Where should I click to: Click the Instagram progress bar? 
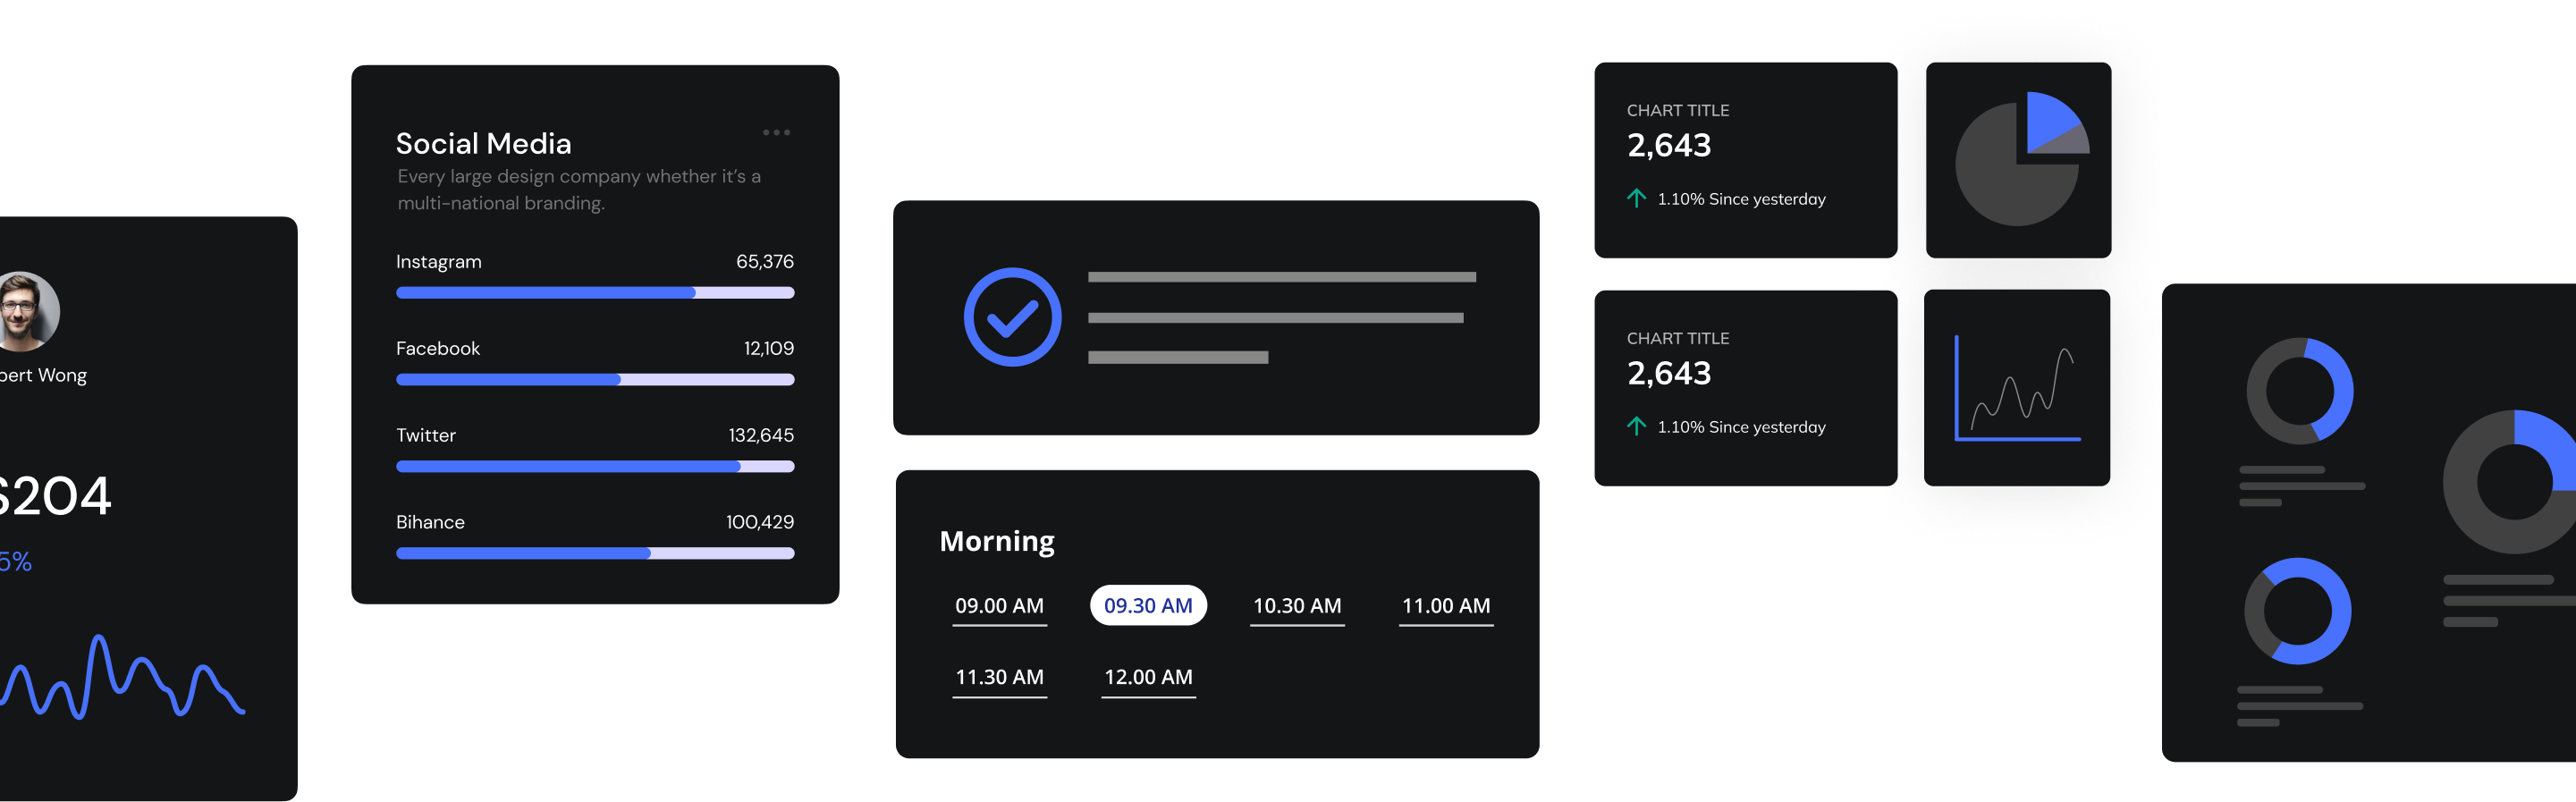[595, 293]
